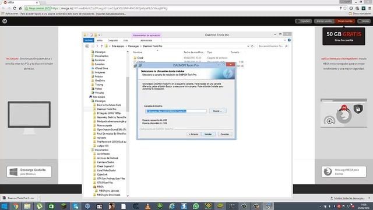The image size is (373, 210).
Task: Click Chrome reload page icon
Action: tap(15, 8)
